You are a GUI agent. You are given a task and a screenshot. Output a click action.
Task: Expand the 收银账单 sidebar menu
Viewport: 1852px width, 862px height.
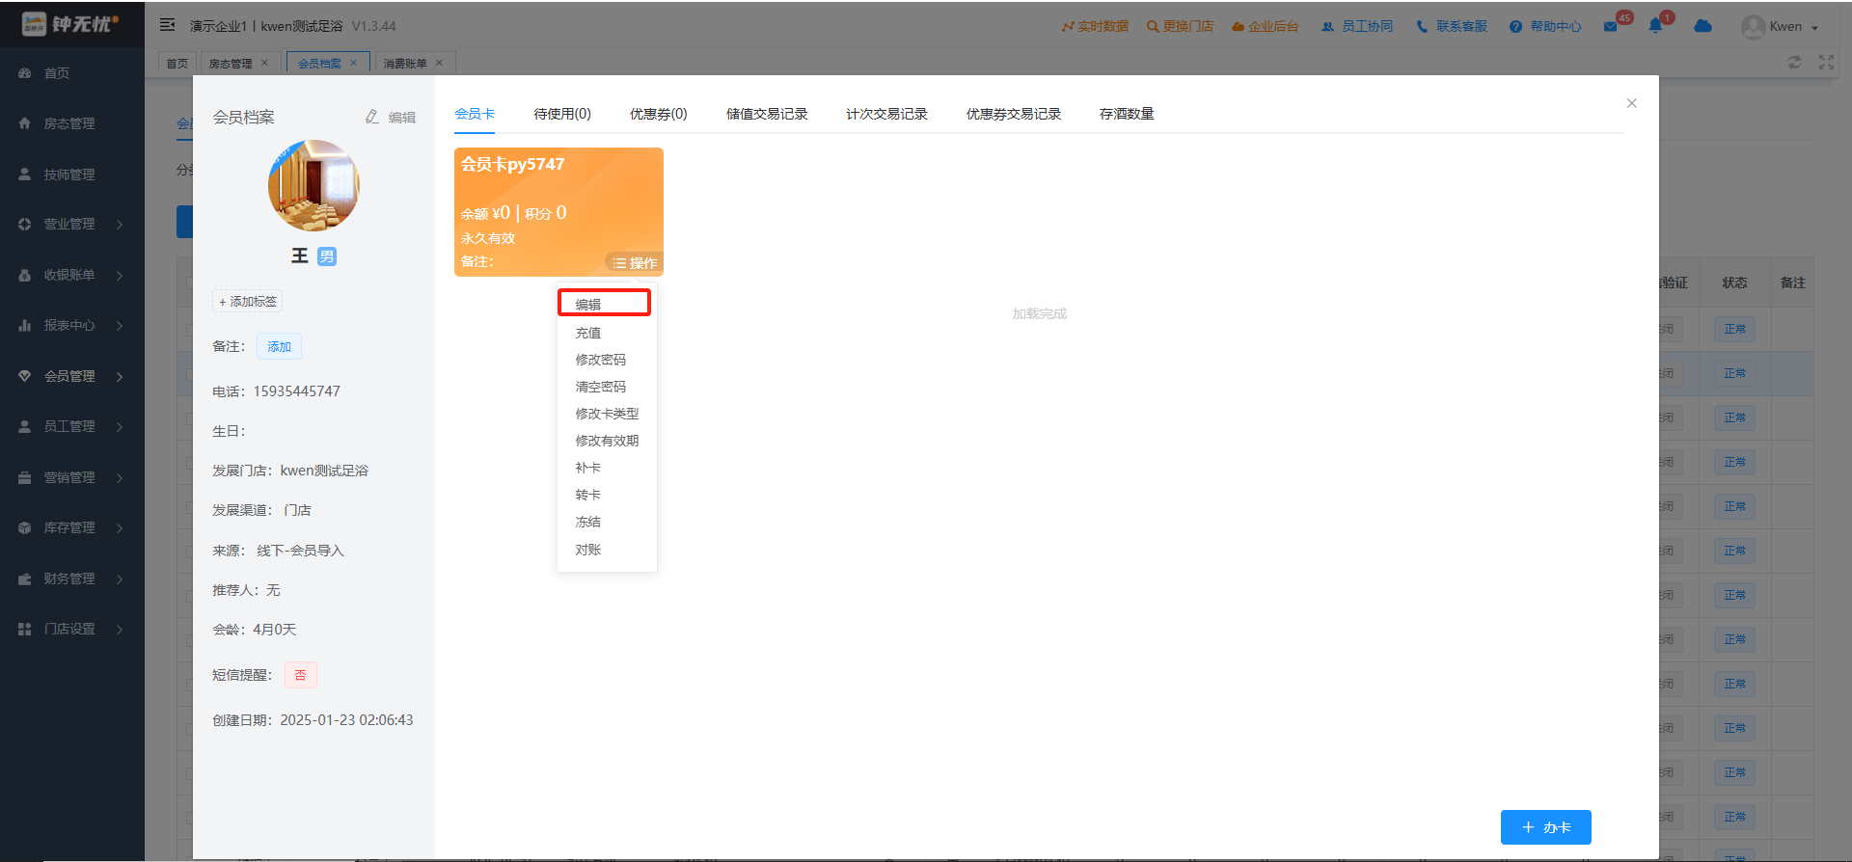71,275
